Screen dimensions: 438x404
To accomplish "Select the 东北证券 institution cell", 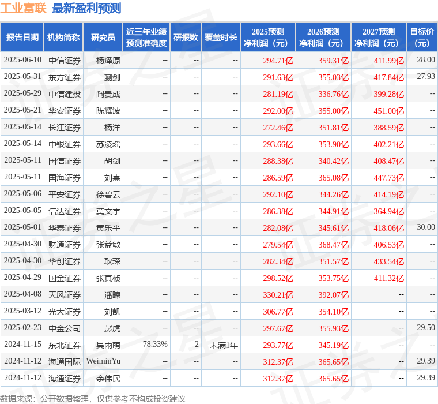I will [64, 345].
